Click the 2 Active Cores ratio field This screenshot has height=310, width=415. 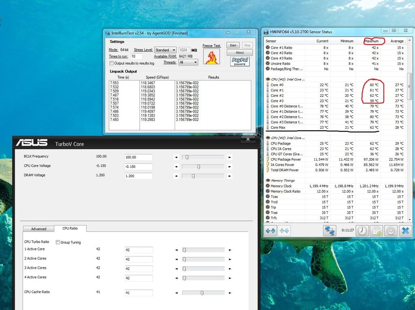(139, 259)
